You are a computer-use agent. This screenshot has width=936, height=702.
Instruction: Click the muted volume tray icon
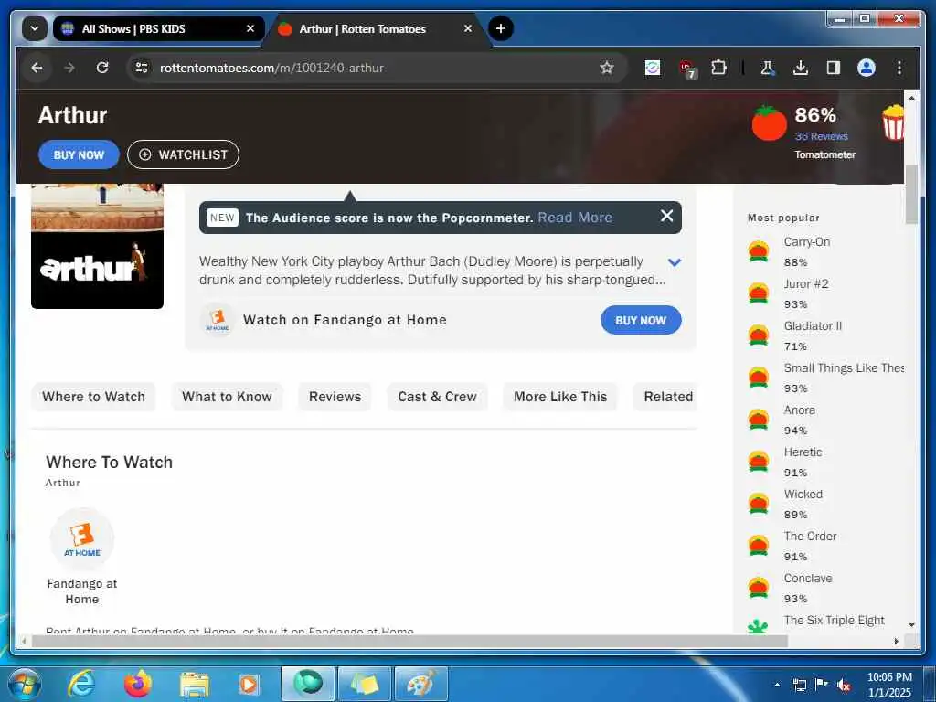(x=844, y=686)
